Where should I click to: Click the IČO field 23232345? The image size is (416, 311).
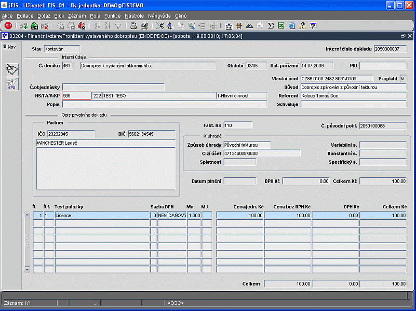tap(71, 134)
